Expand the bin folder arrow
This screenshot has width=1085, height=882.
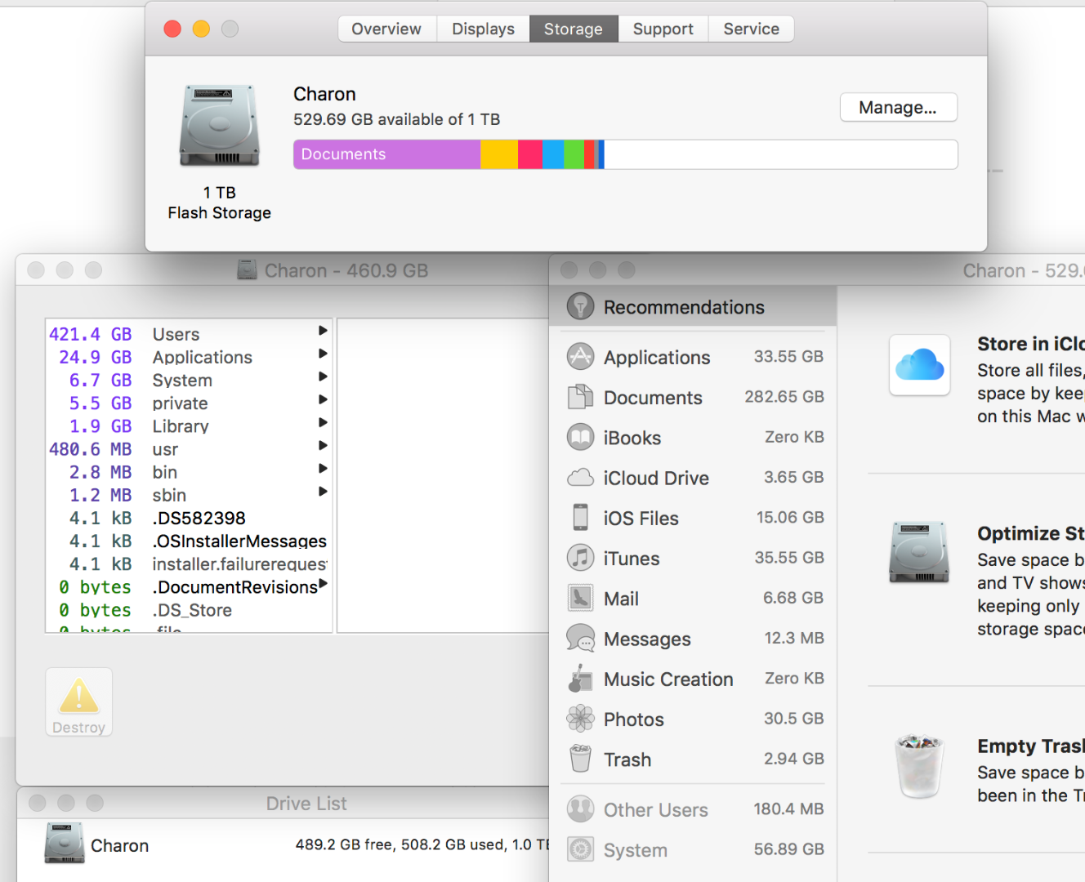(x=323, y=468)
